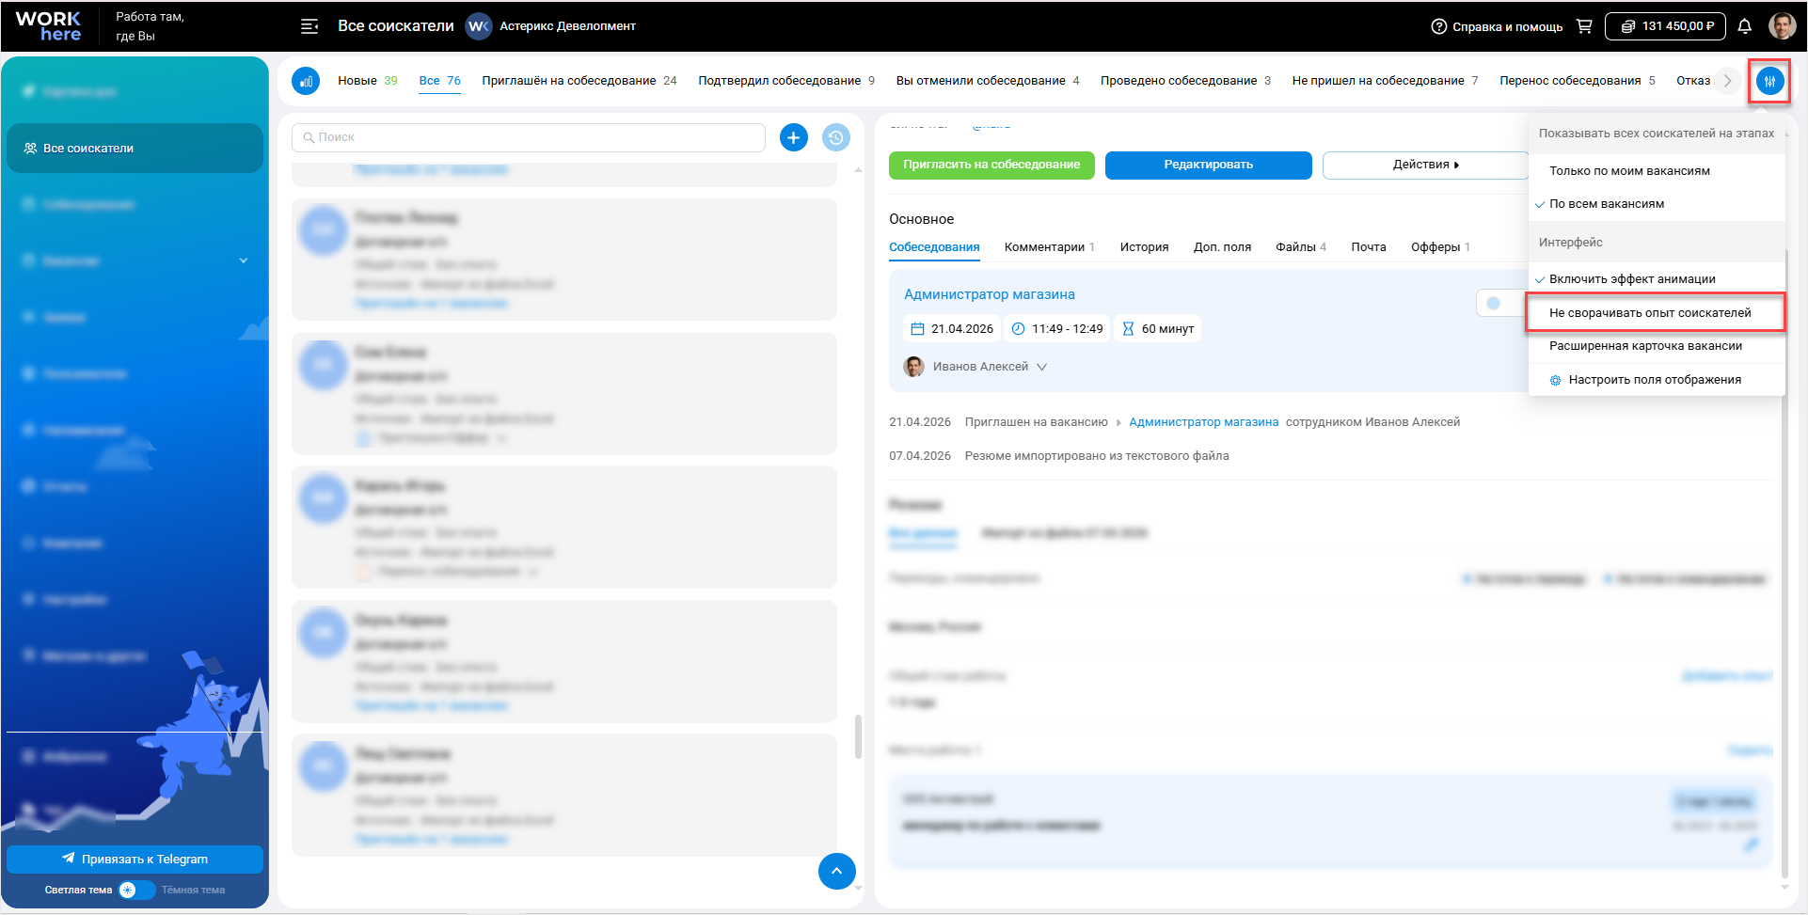
Task: Open the shopping cart icon
Action: (x=1584, y=26)
